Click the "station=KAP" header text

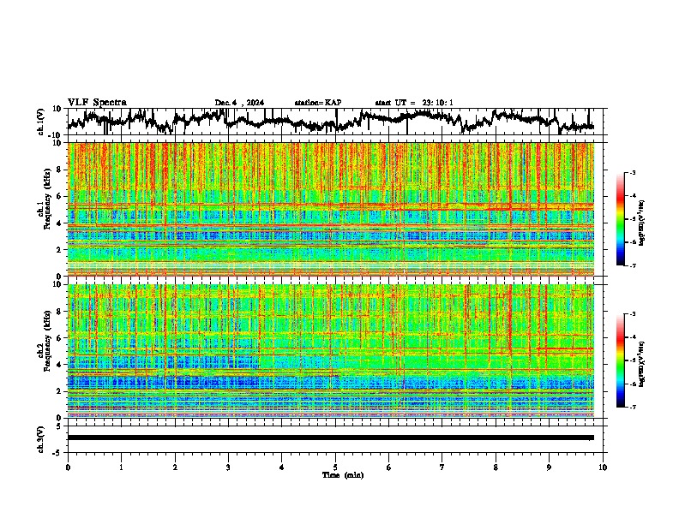click(318, 103)
